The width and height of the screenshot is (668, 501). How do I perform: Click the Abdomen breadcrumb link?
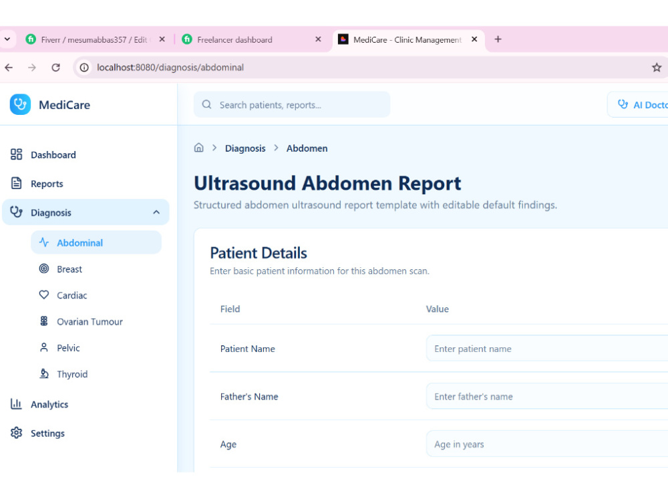pyautogui.click(x=307, y=148)
